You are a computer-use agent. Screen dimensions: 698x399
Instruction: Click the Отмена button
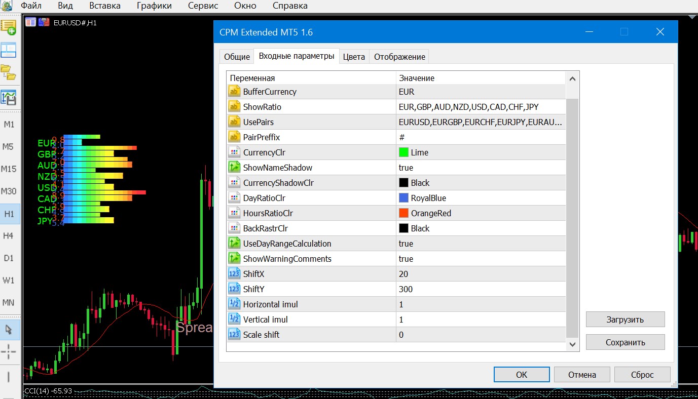[x=582, y=375]
